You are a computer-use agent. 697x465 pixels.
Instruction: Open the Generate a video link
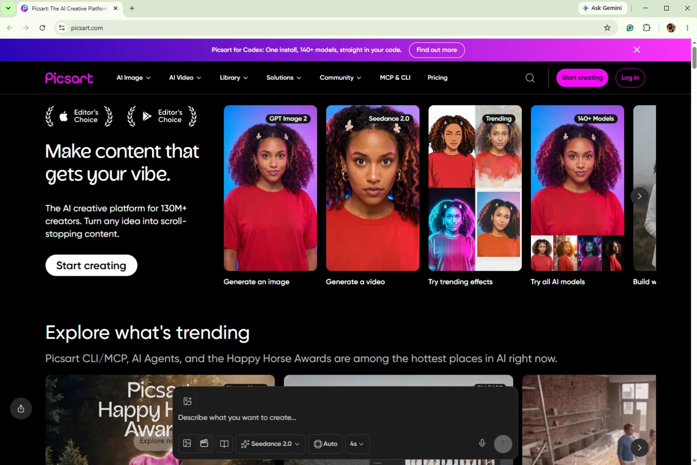point(355,282)
